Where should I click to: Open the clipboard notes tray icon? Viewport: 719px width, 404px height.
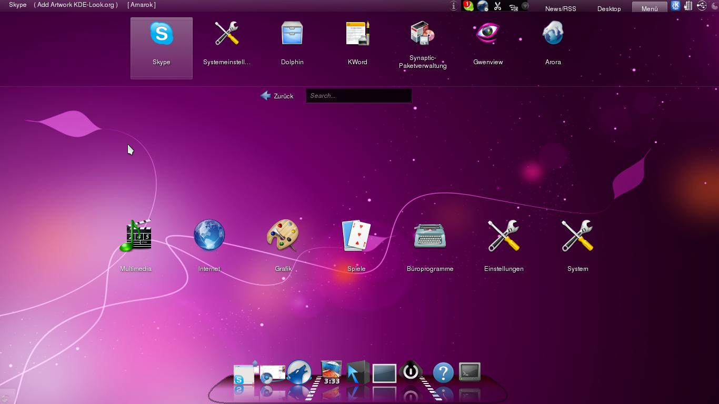688,6
